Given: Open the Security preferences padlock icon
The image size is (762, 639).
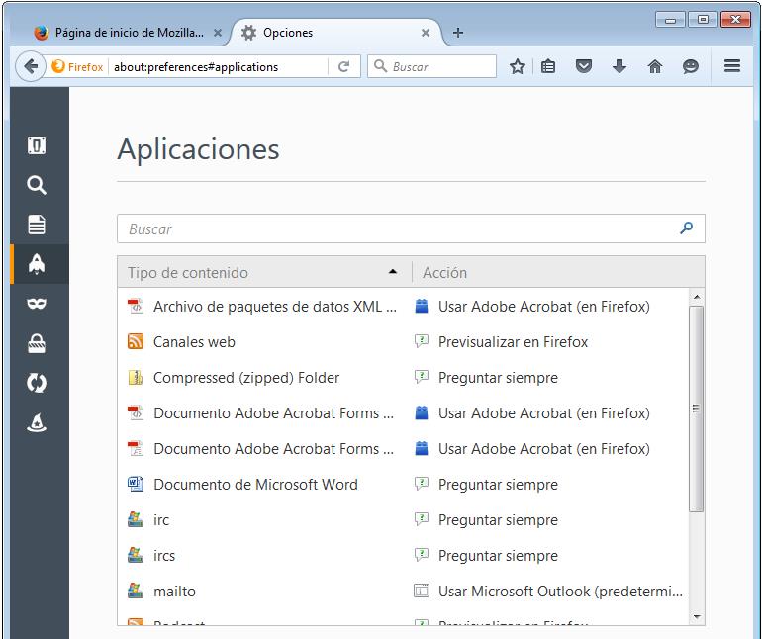Looking at the screenshot, I should [37, 343].
